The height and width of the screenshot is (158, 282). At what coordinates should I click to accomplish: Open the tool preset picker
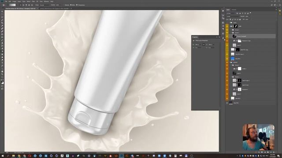click(x=4, y=5)
